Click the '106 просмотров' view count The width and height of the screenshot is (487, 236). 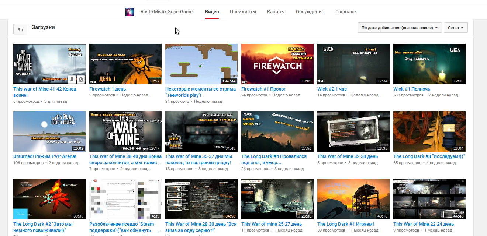pyautogui.click(x=29, y=163)
